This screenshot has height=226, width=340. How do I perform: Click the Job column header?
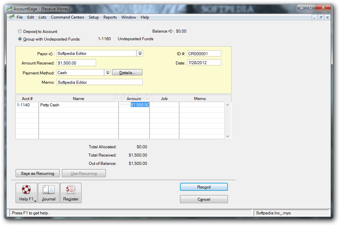pos(164,99)
